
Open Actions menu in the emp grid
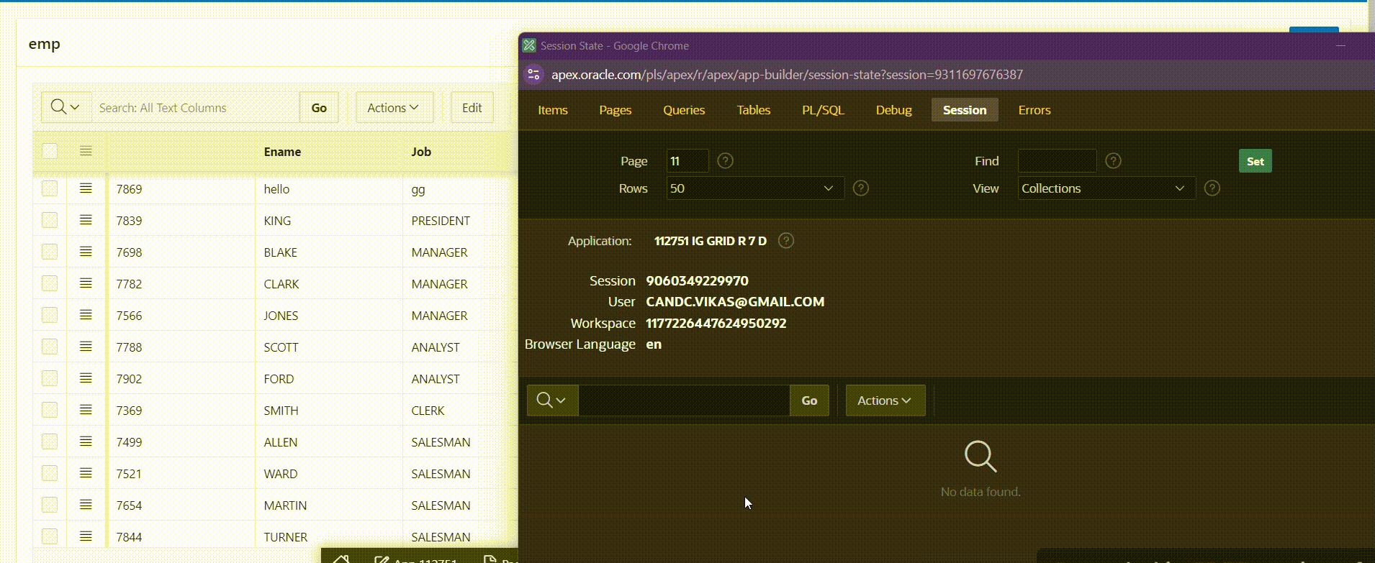394,108
